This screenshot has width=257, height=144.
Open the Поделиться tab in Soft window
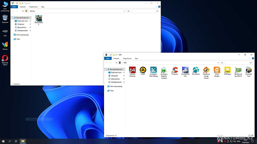click(x=127, y=58)
